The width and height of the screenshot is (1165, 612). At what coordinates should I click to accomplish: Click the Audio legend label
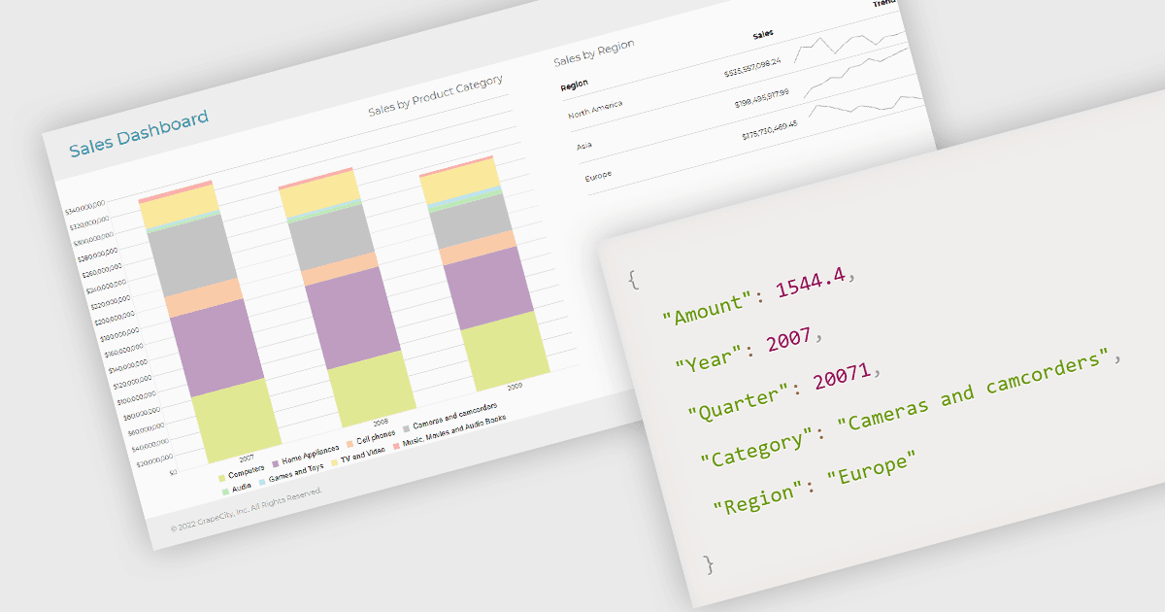pyautogui.click(x=240, y=490)
